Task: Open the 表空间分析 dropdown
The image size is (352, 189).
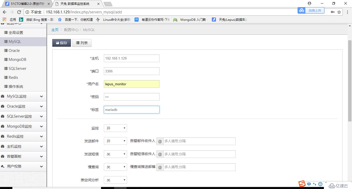Action: (x=115, y=180)
